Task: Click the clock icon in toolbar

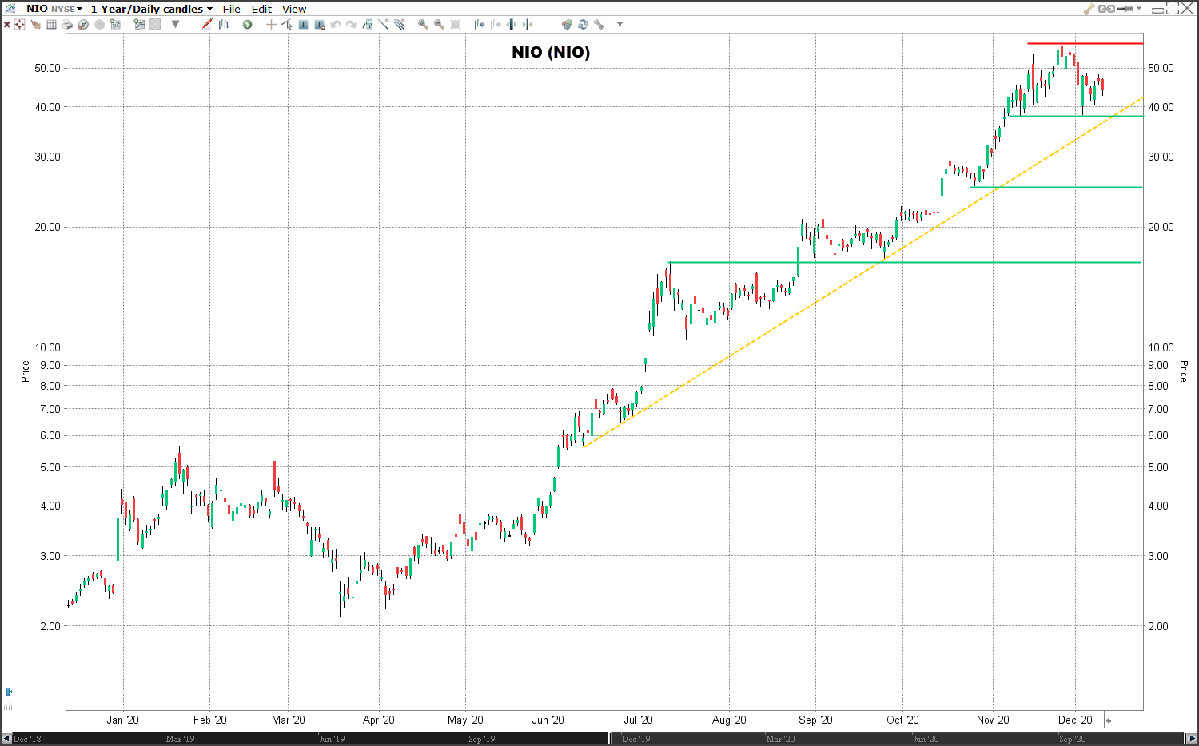Action: tap(84, 25)
